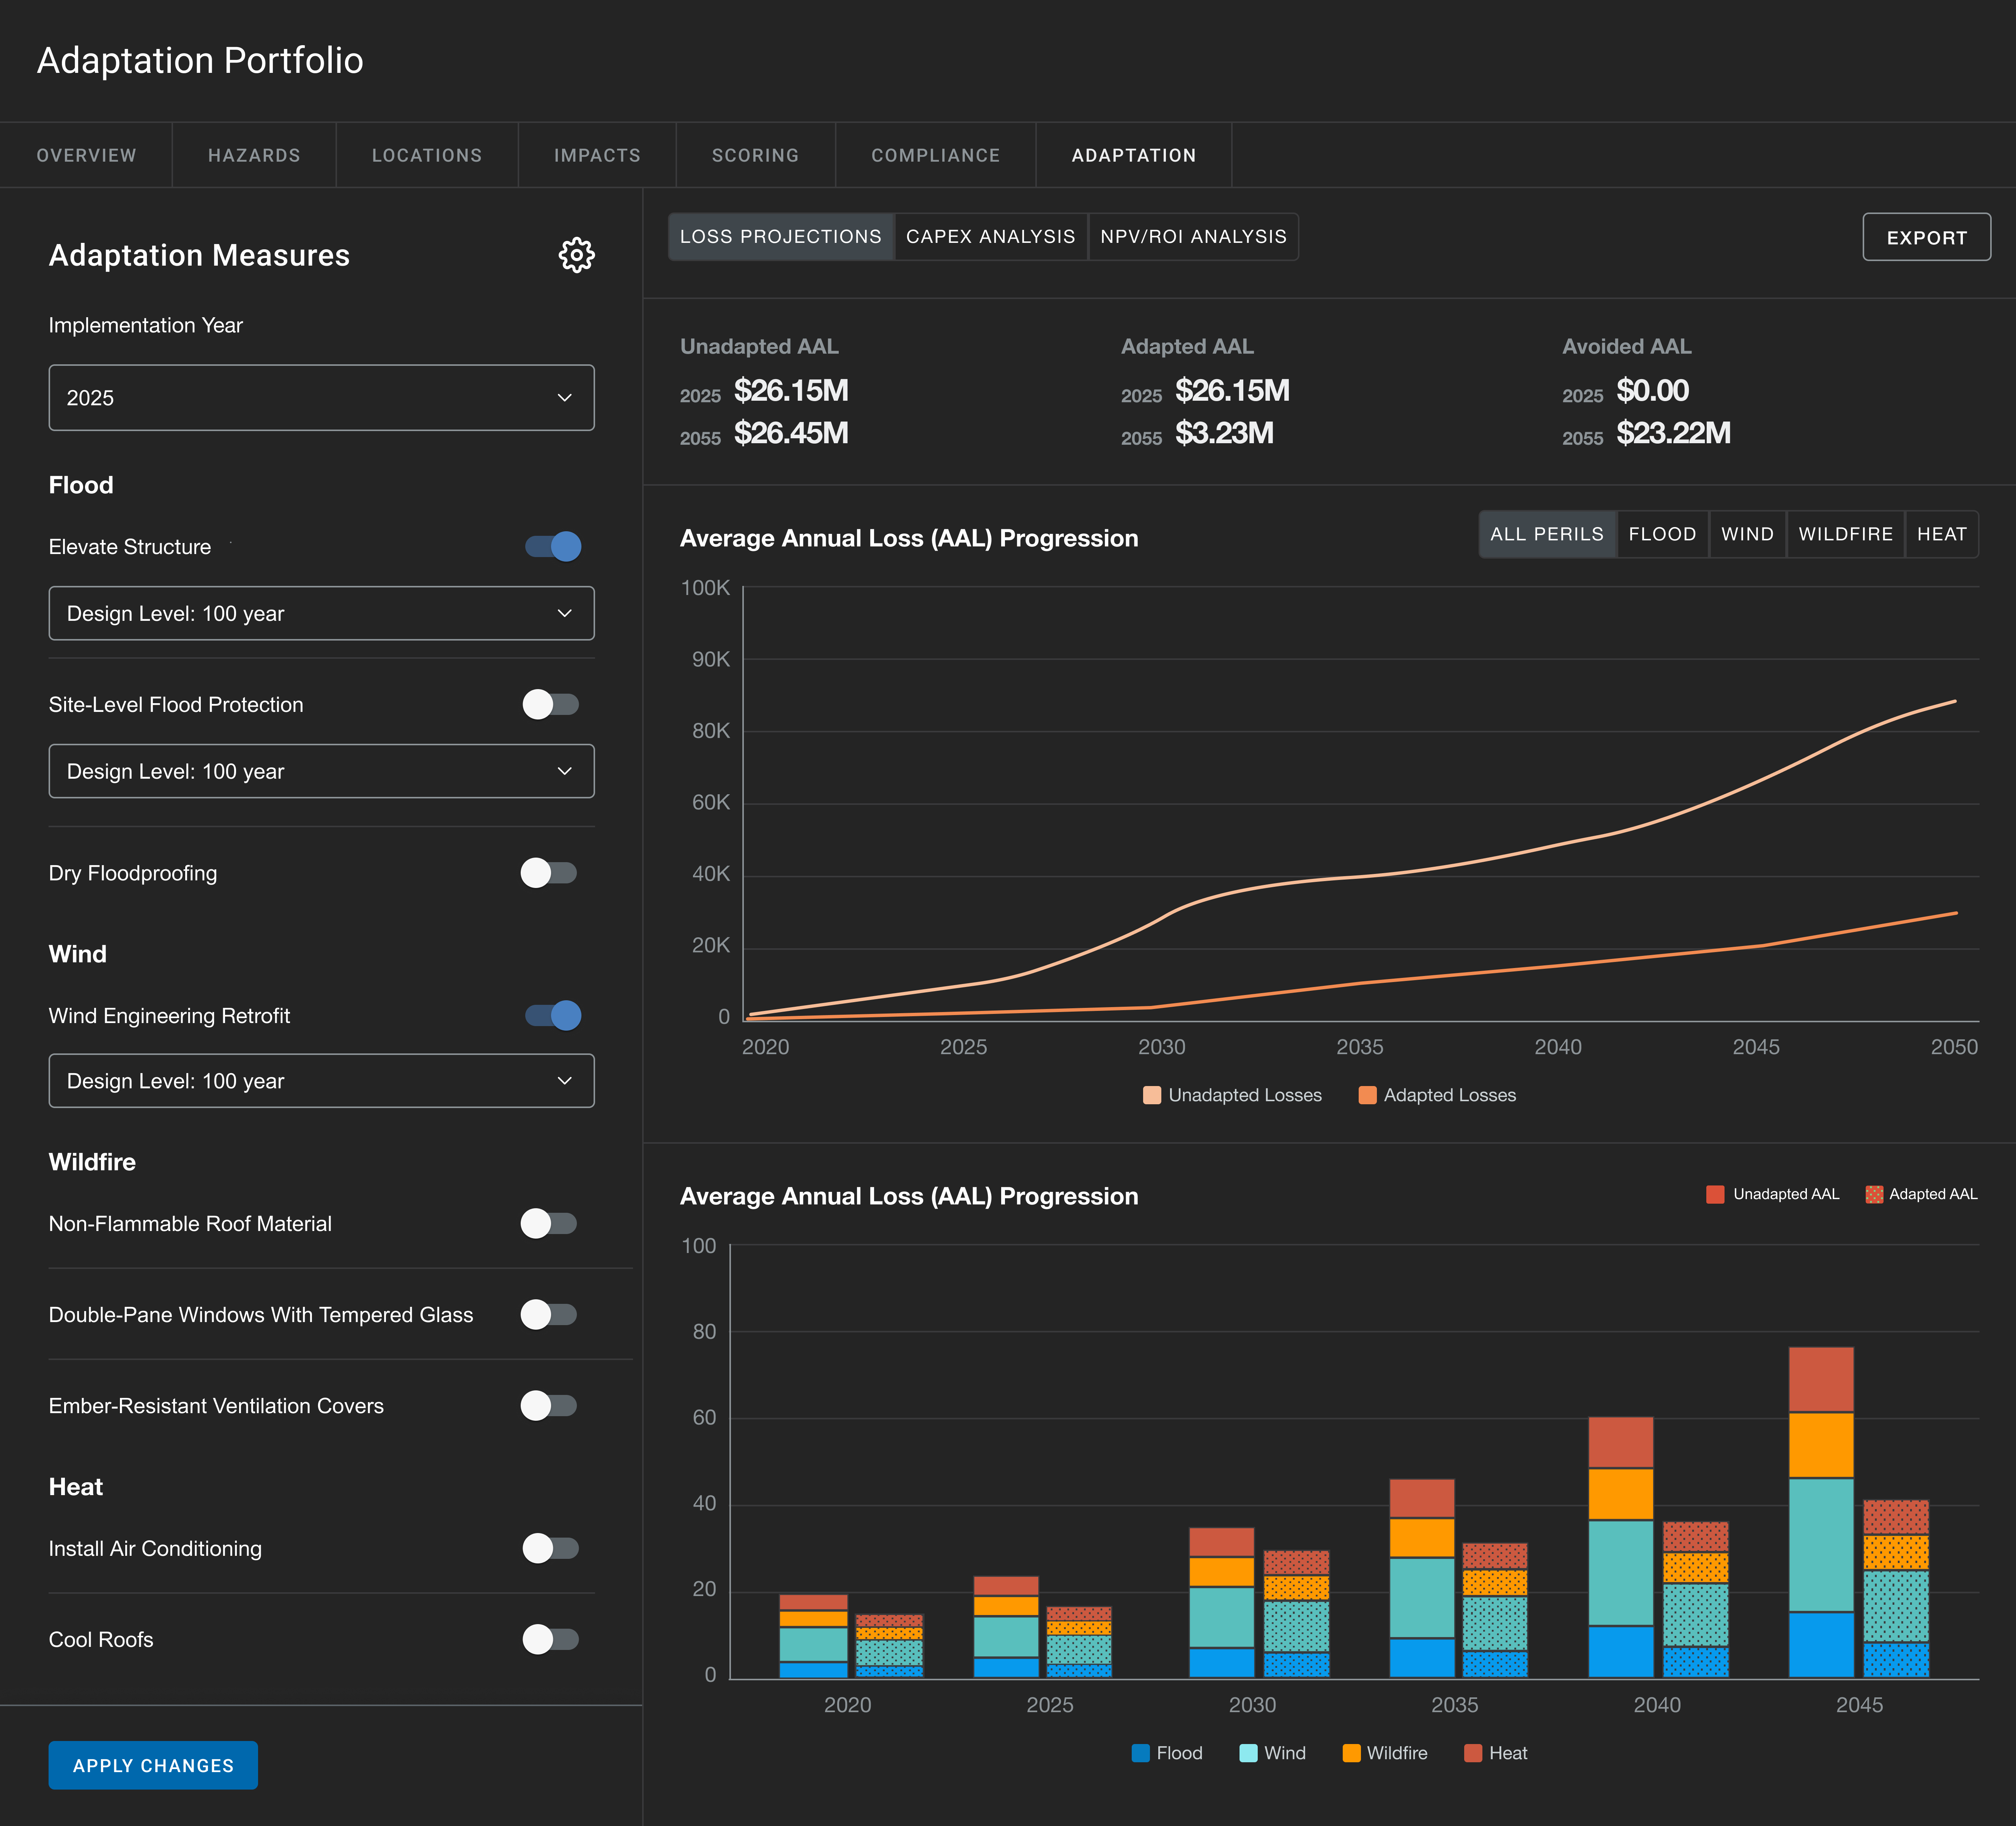The height and width of the screenshot is (1826, 2016).
Task: Filter chart by Wildfire peril
Action: [x=1845, y=534]
